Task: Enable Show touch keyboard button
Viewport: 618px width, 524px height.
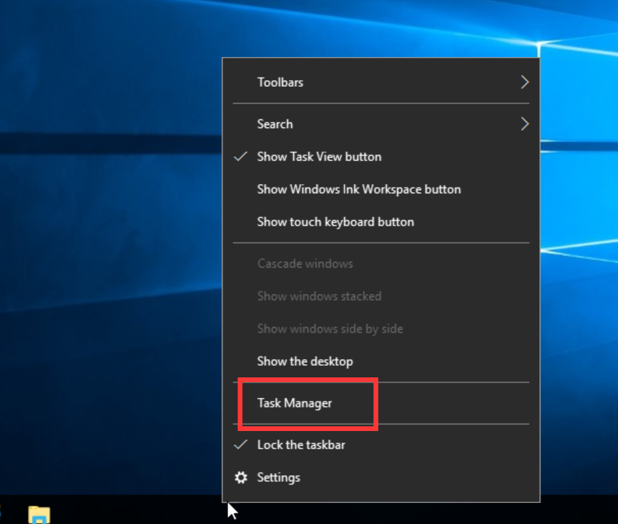Action: click(335, 222)
